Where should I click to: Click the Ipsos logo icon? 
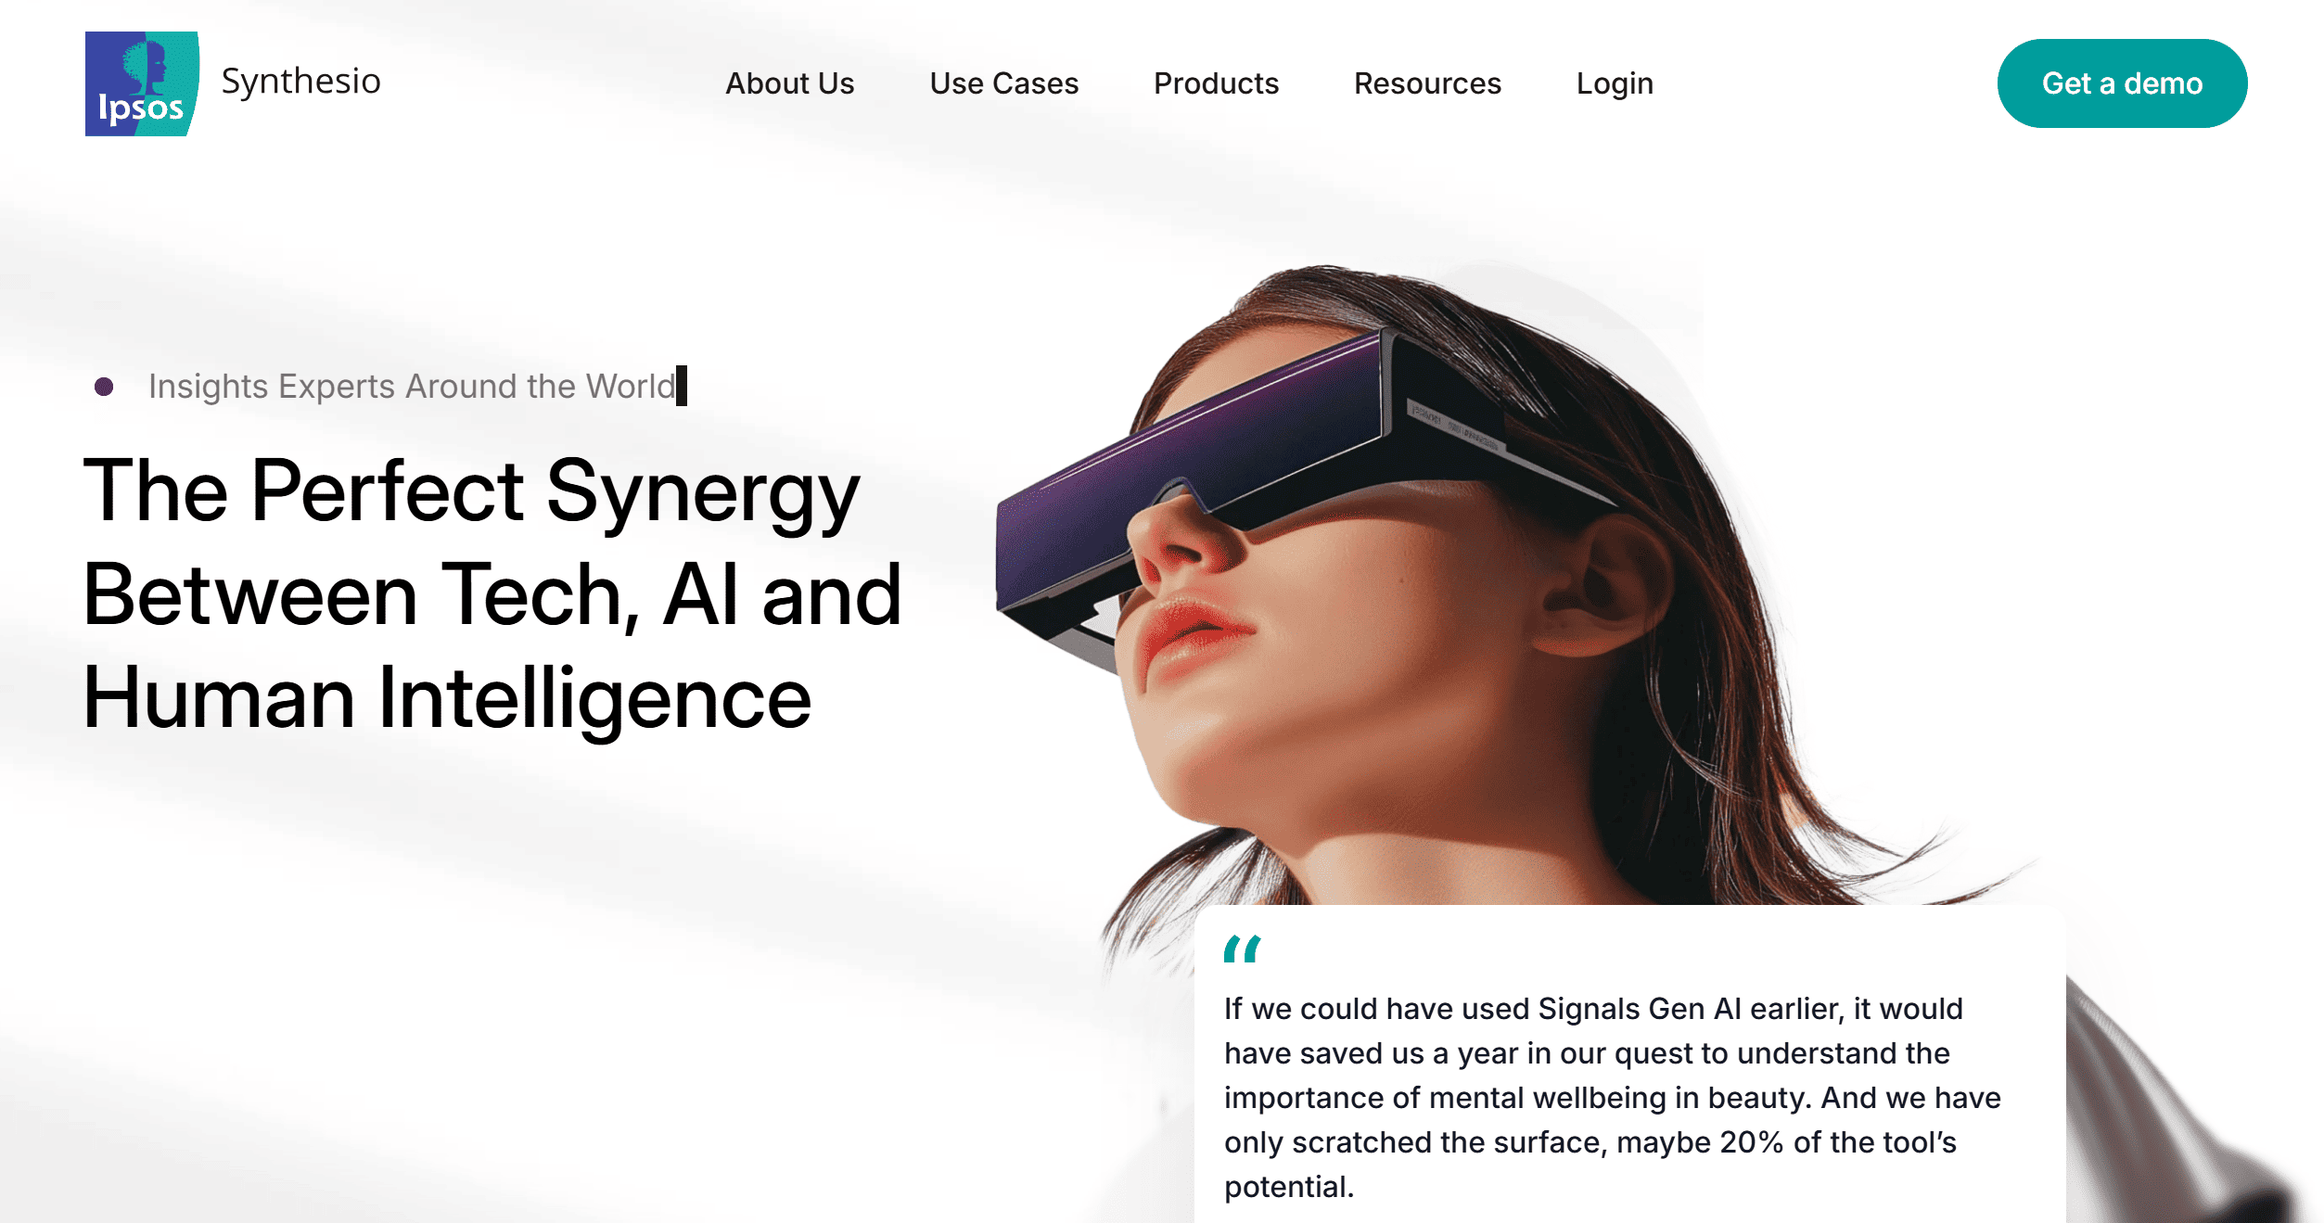click(x=142, y=83)
